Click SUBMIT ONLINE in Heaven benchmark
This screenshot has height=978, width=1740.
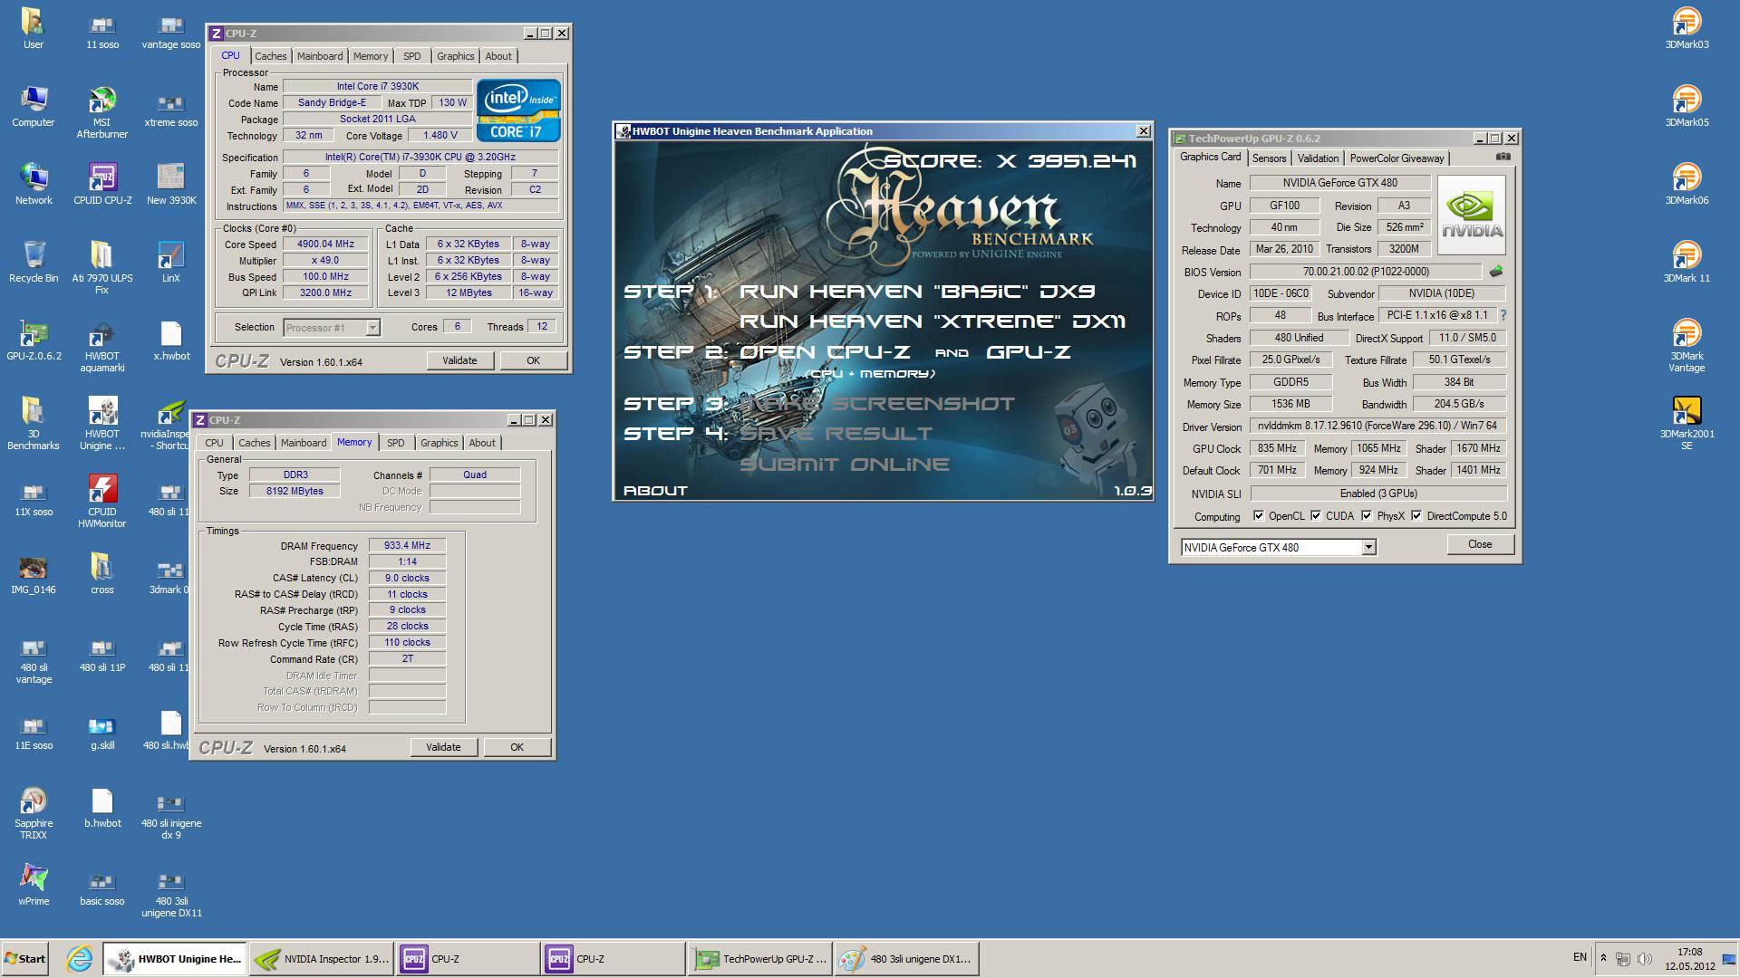845,465
